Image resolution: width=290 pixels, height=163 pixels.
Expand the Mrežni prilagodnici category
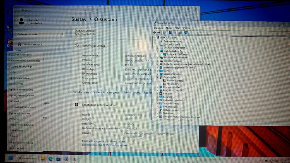point(158,74)
